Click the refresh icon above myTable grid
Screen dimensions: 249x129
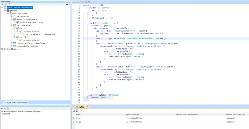[74, 111]
